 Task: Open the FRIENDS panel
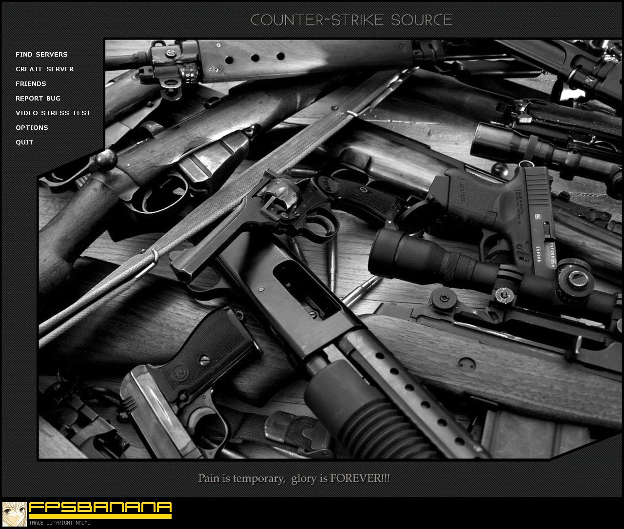click(x=31, y=83)
